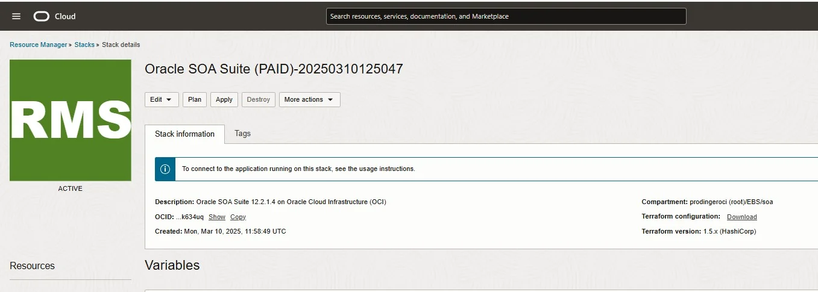Screen dimensions: 818x292
Task: Go to Resource Manager breadcrumb
Action: pos(39,45)
